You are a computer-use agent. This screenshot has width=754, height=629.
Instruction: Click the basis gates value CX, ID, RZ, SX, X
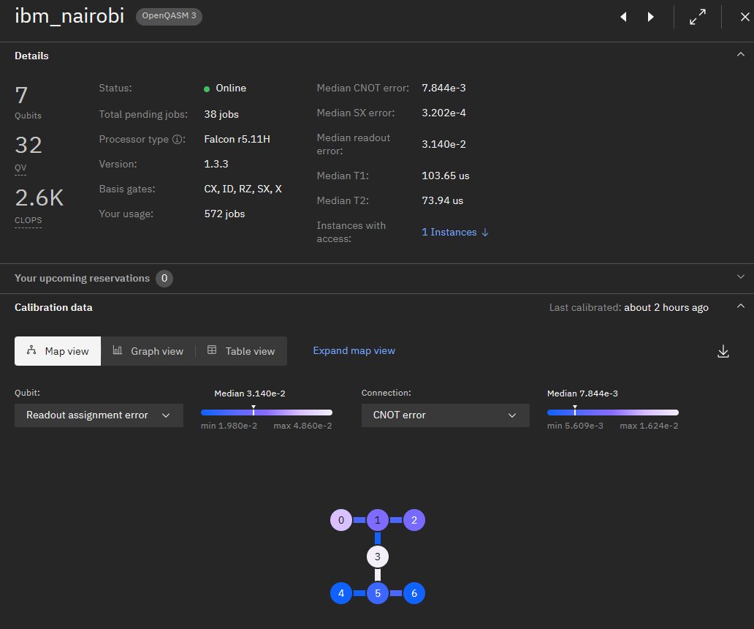pos(243,189)
